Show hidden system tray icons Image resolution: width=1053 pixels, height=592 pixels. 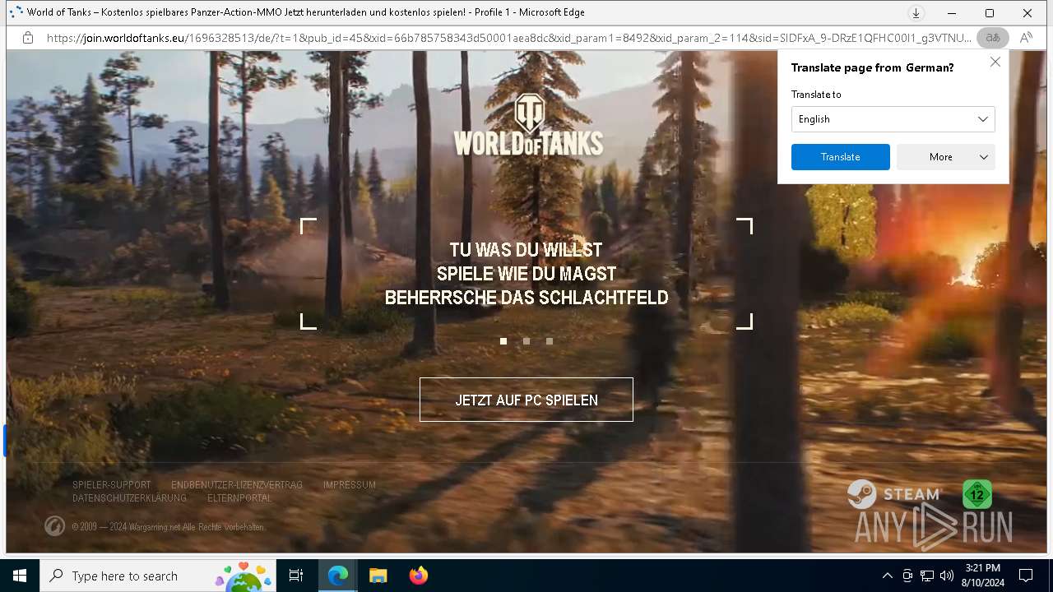coord(887,576)
